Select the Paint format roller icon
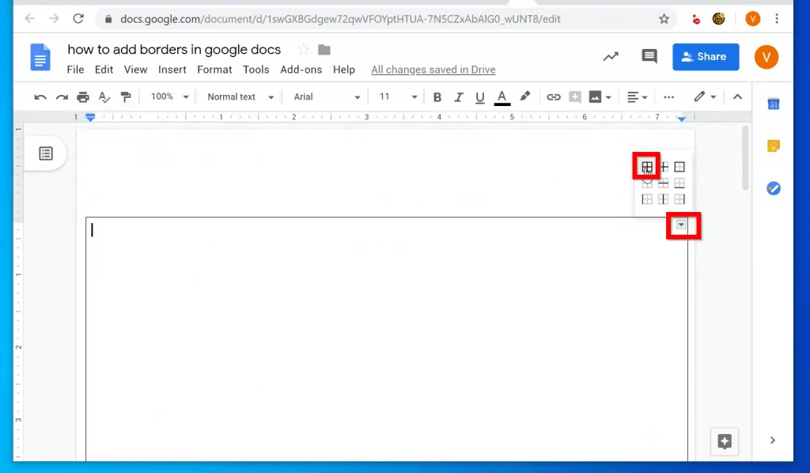The width and height of the screenshot is (810, 473). point(126,97)
